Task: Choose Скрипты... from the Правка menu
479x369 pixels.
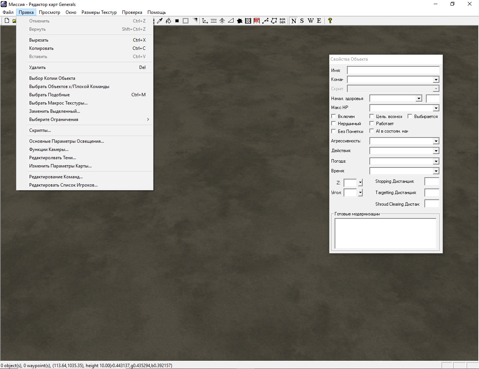Action: point(40,130)
